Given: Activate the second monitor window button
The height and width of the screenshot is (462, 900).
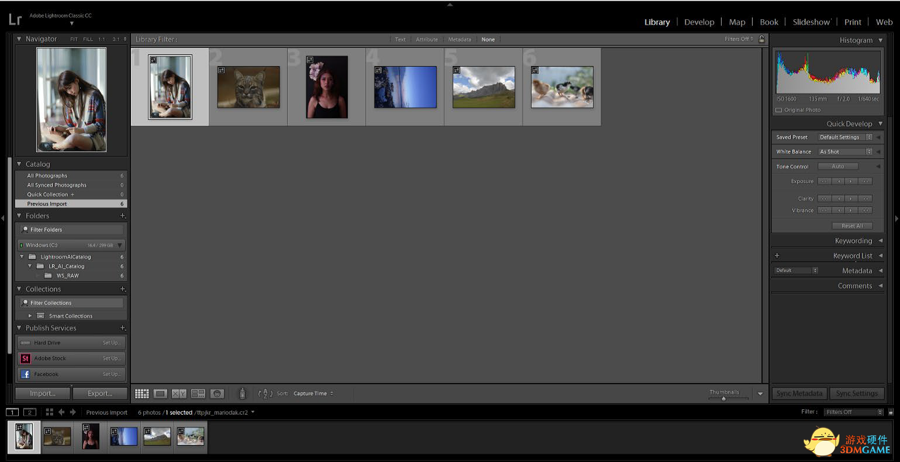Looking at the screenshot, I should tap(29, 412).
